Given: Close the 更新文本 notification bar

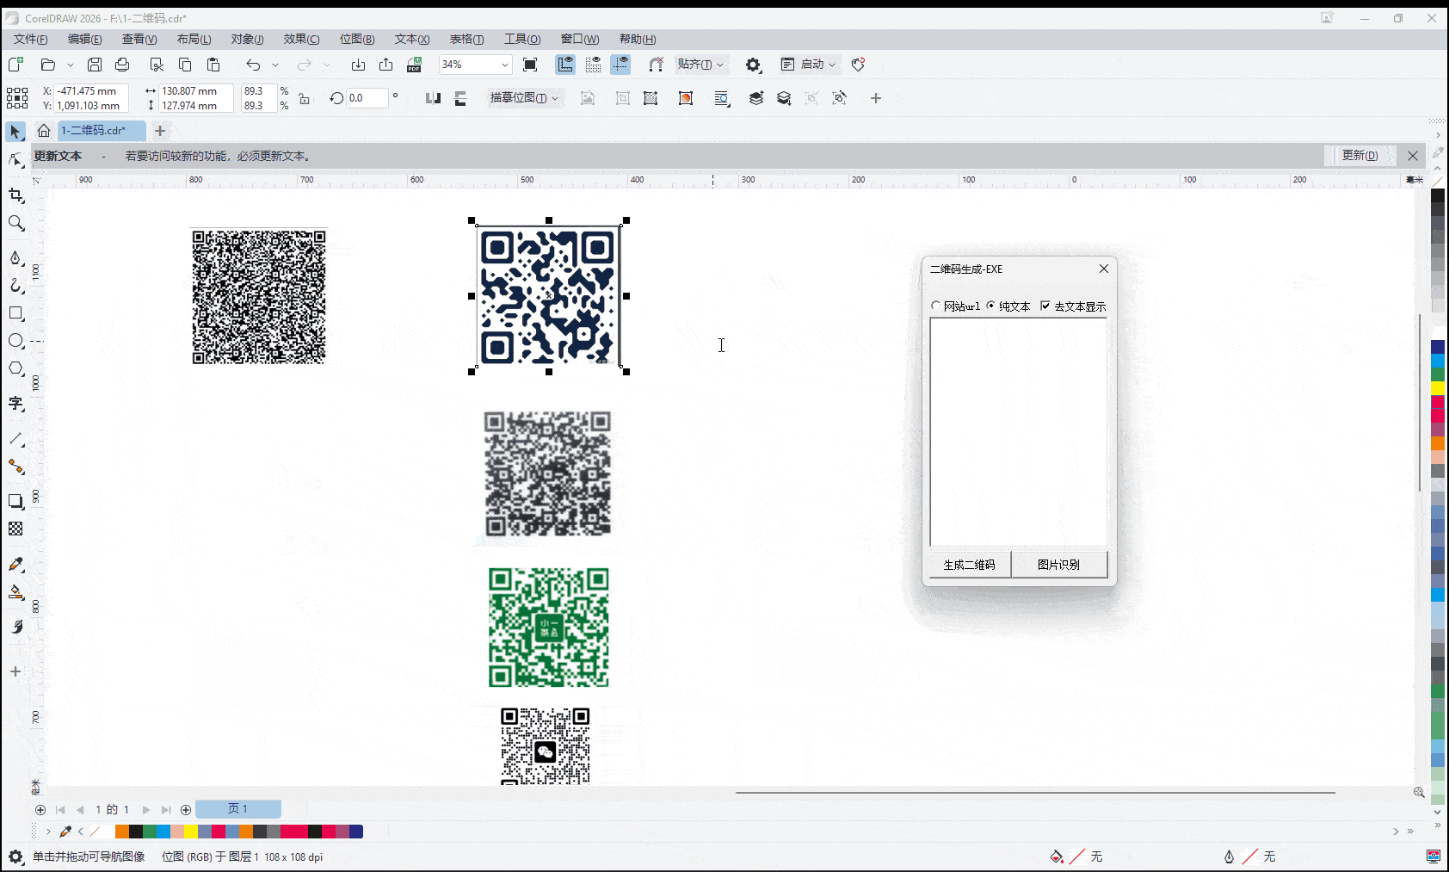Looking at the screenshot, I should coord(1413,156).
